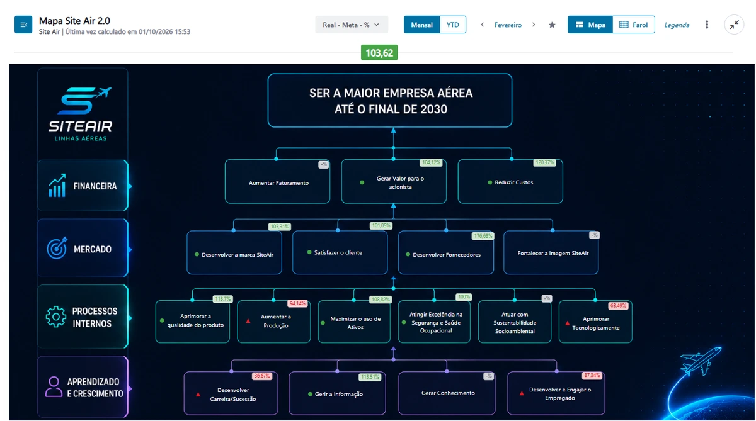The width and height of the screenshot is (756, 421).
Task: Click the 94,14% badge on Aumentar a Produção
Action: pos(297,303)
